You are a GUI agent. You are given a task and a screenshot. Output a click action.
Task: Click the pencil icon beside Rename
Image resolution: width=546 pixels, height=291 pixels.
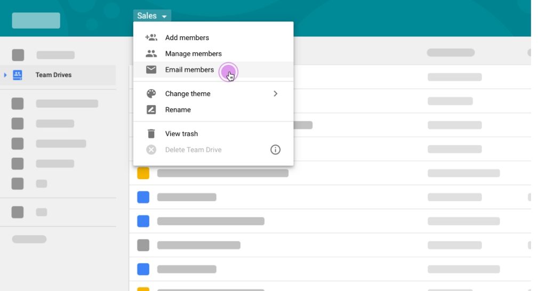(x=151, y=110)
